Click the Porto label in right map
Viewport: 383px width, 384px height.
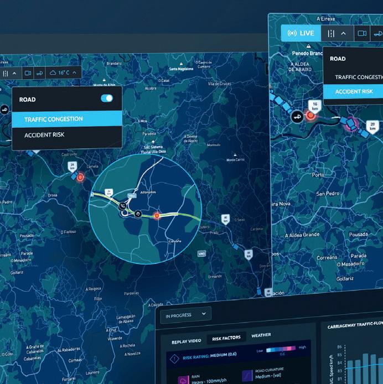coord(318,175)
